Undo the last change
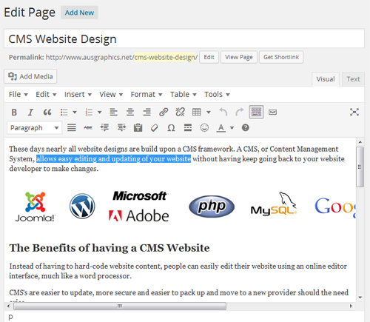The height and width of the screenshot is (322, 370). [223, 113]
